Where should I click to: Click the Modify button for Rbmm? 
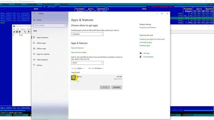[x=105, y=87]
